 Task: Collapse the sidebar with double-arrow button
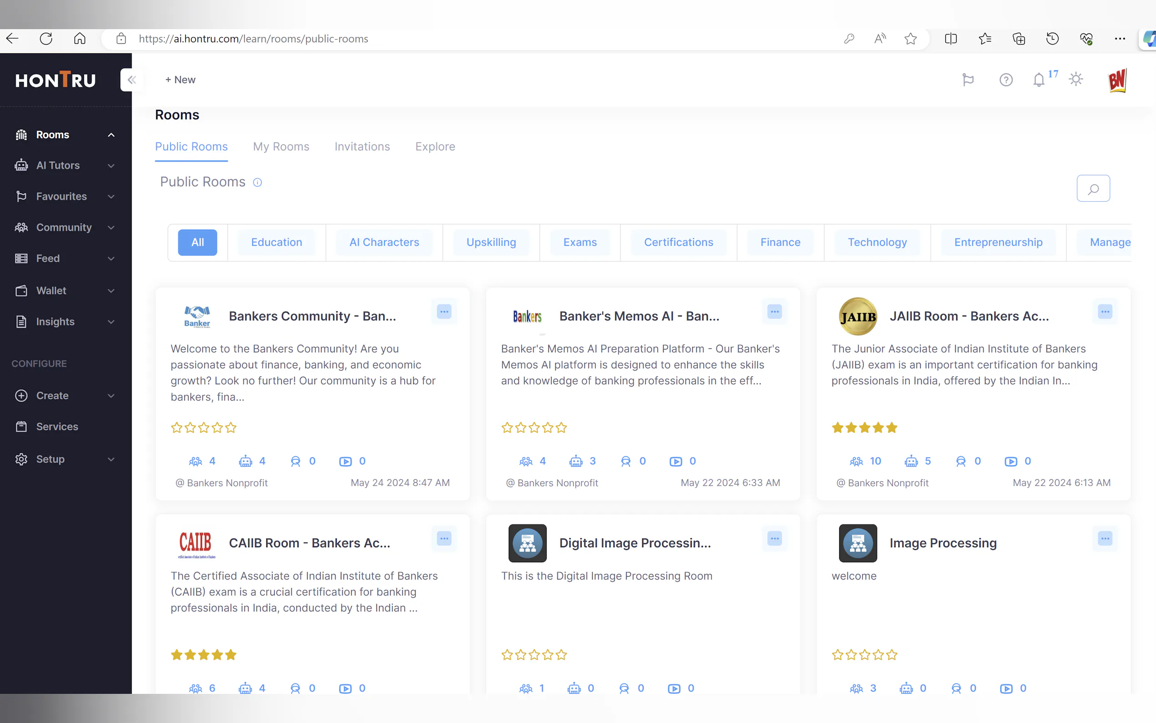(x=132, y=80)
